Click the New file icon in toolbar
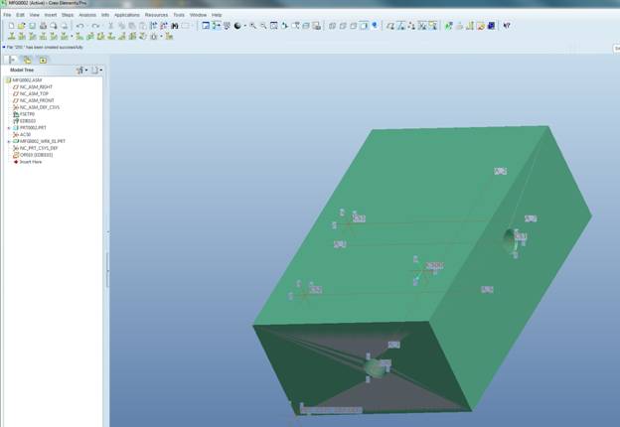This screenshot has width=620, height=427. click(x=10, y=26)
